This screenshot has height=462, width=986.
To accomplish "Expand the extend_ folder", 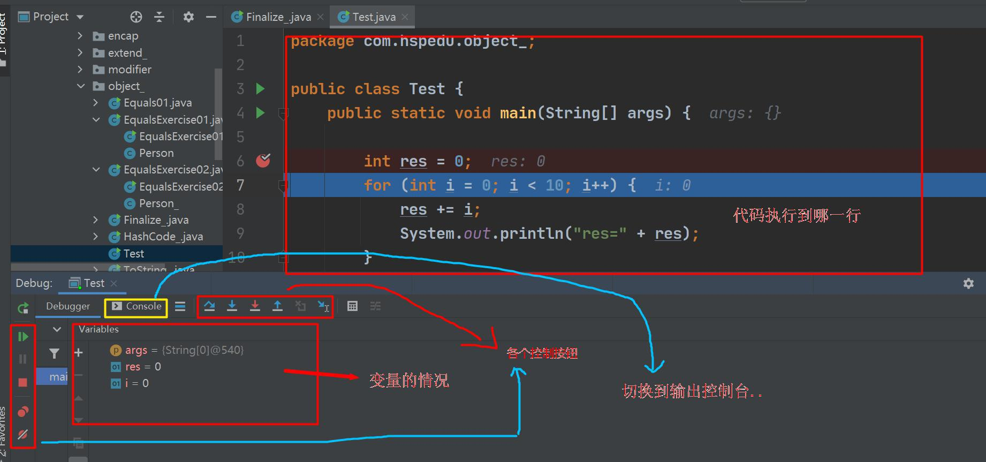I will point(80,52).
